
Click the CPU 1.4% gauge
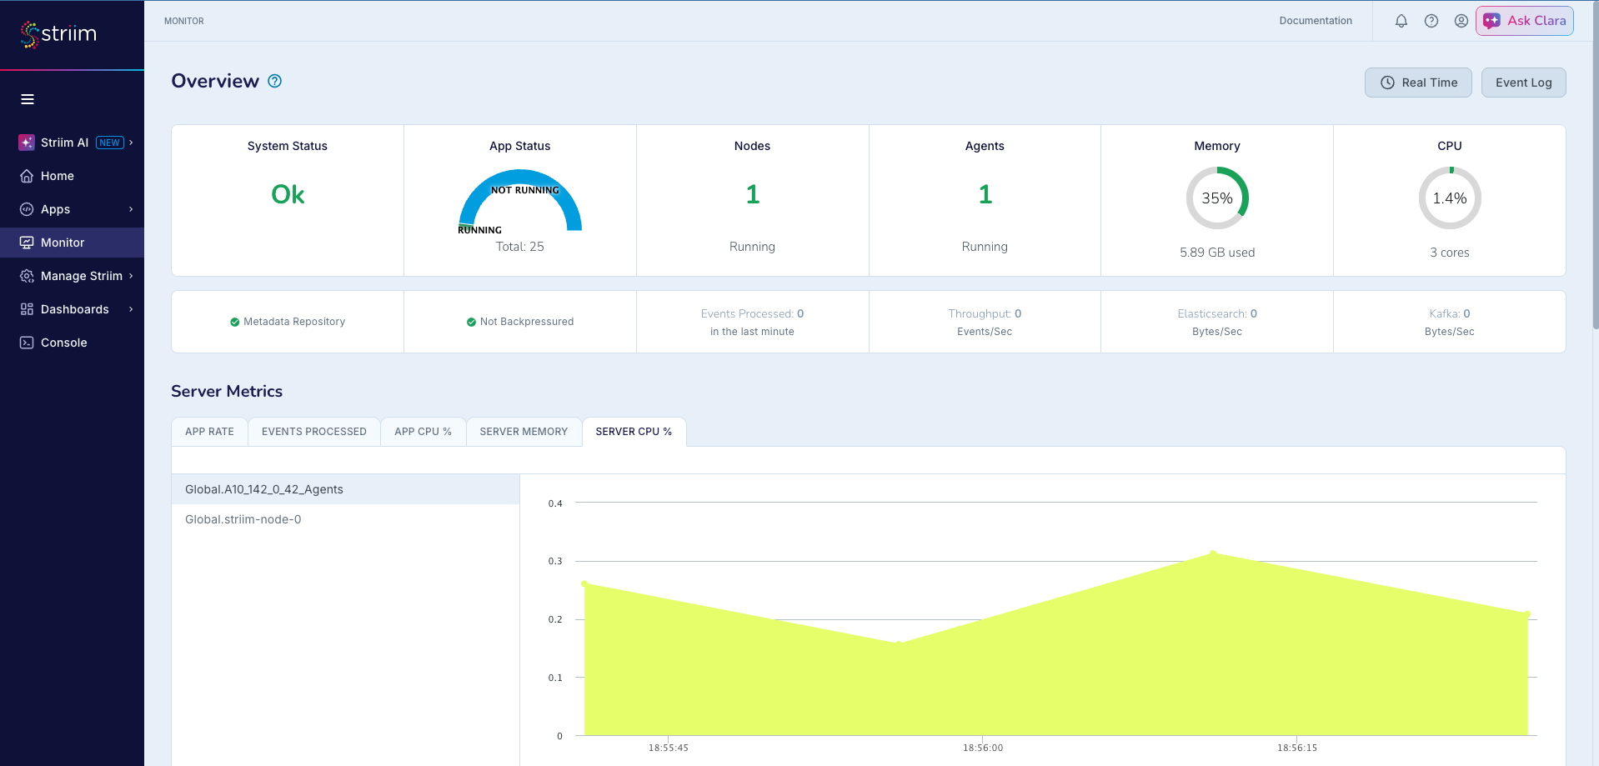pos(1450,198)
